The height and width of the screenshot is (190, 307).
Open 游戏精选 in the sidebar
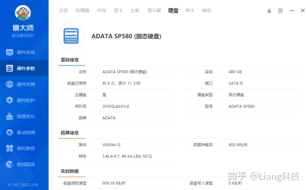point(24,164)
